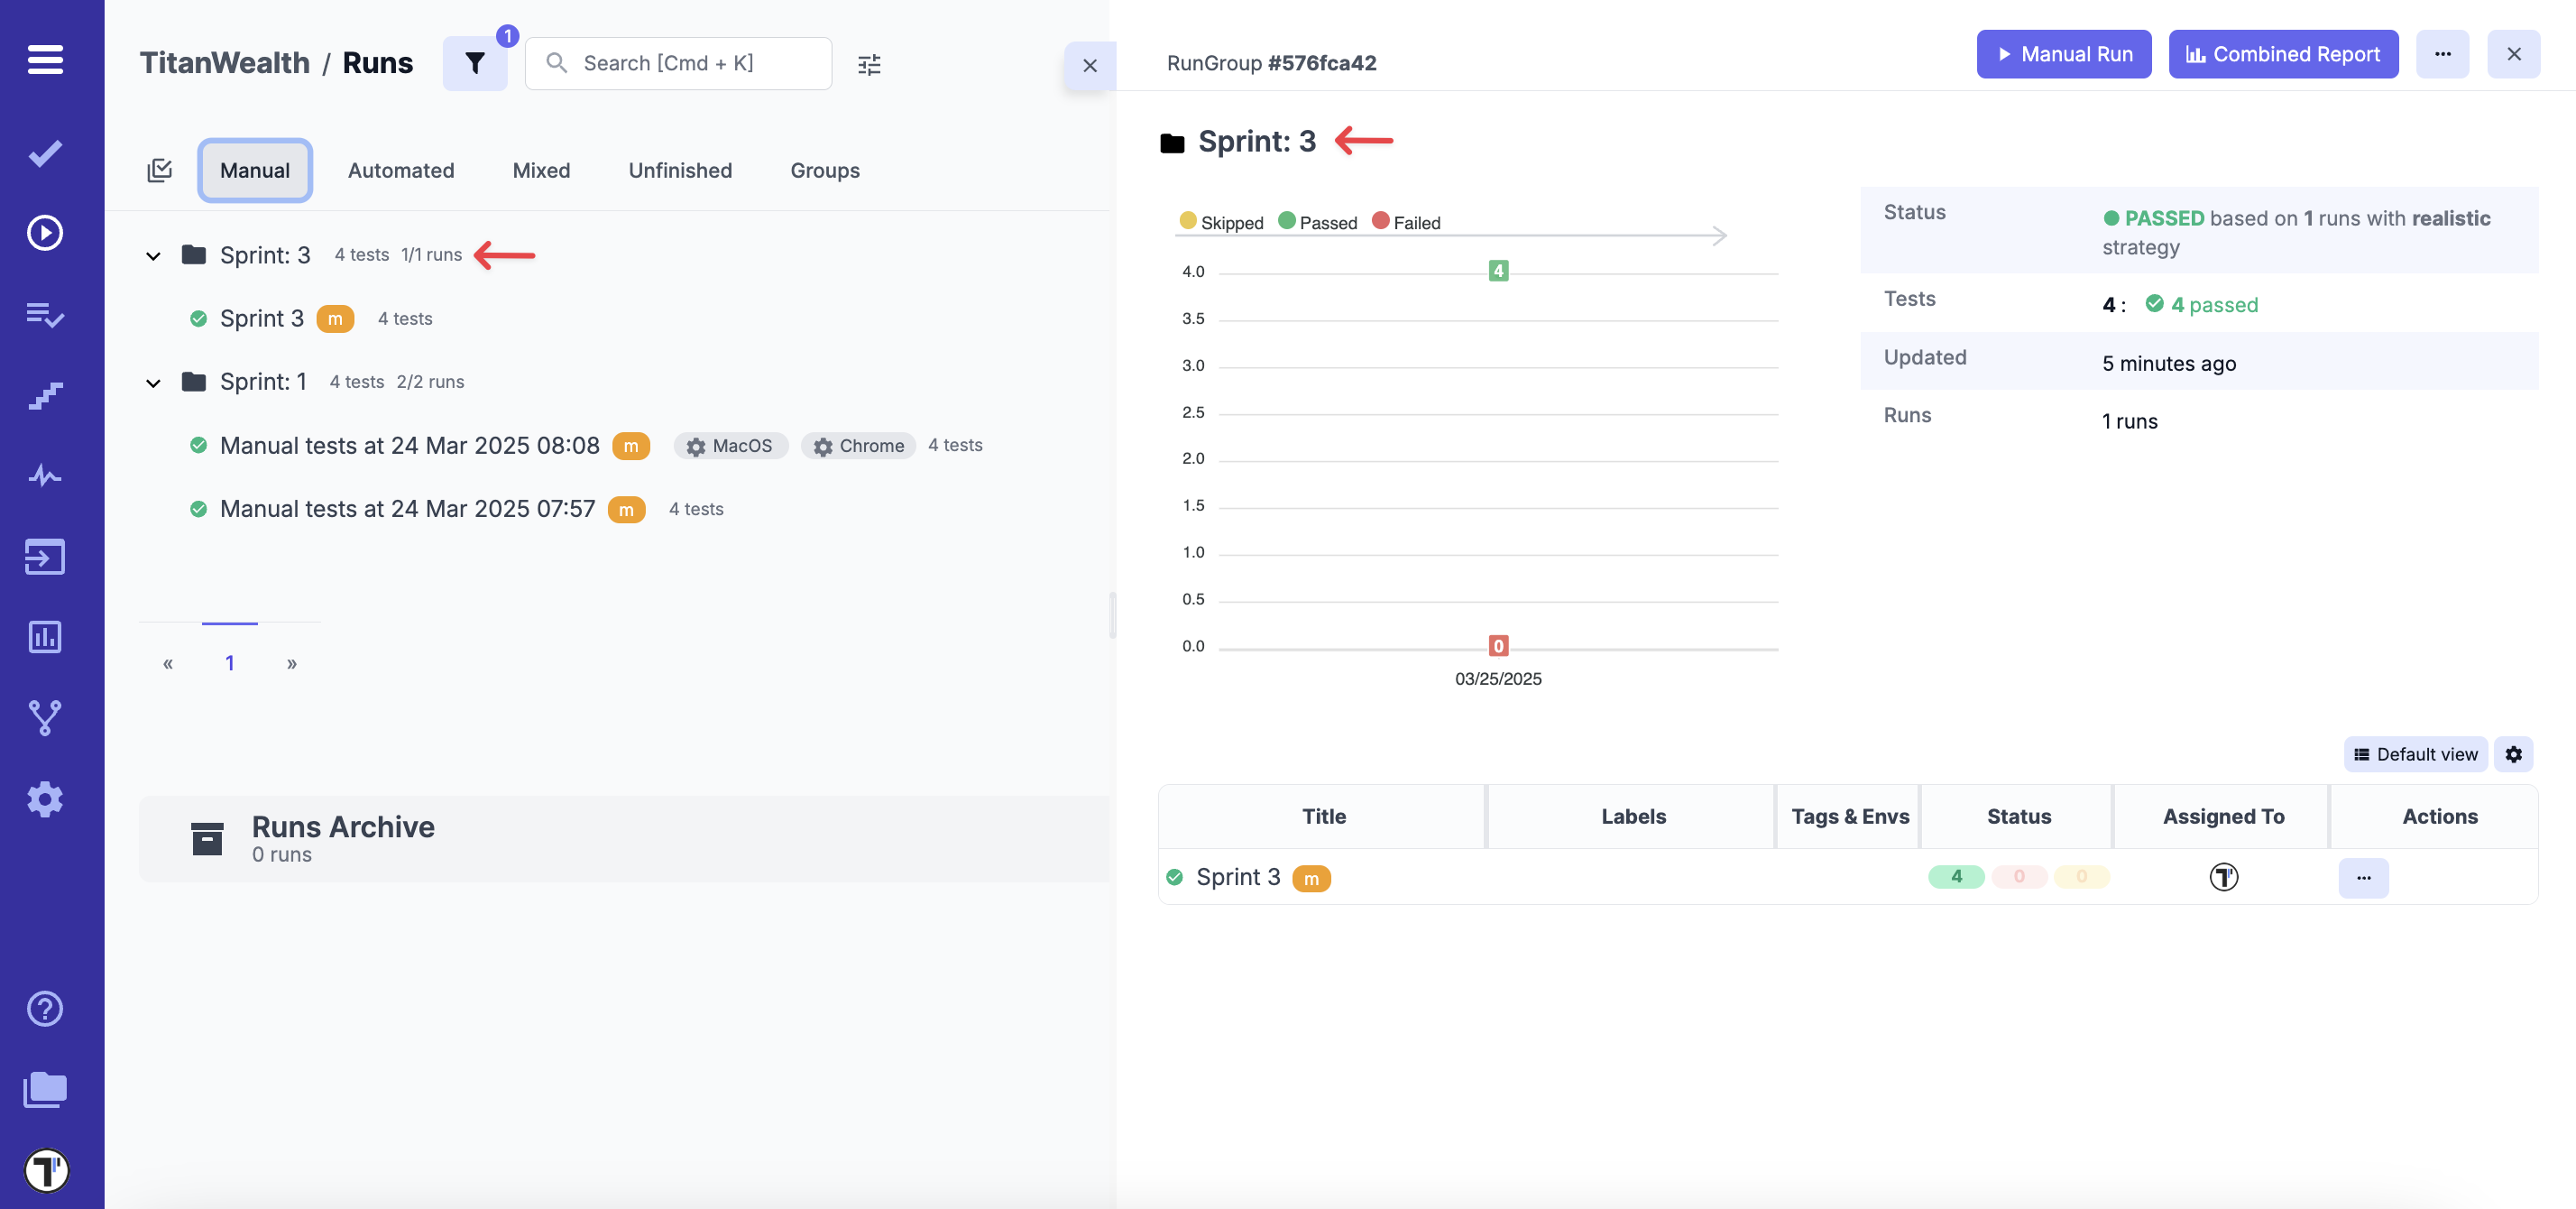Click the search input field
The height and width of the screenshot is (1209, 2576).
coord(690,63)
